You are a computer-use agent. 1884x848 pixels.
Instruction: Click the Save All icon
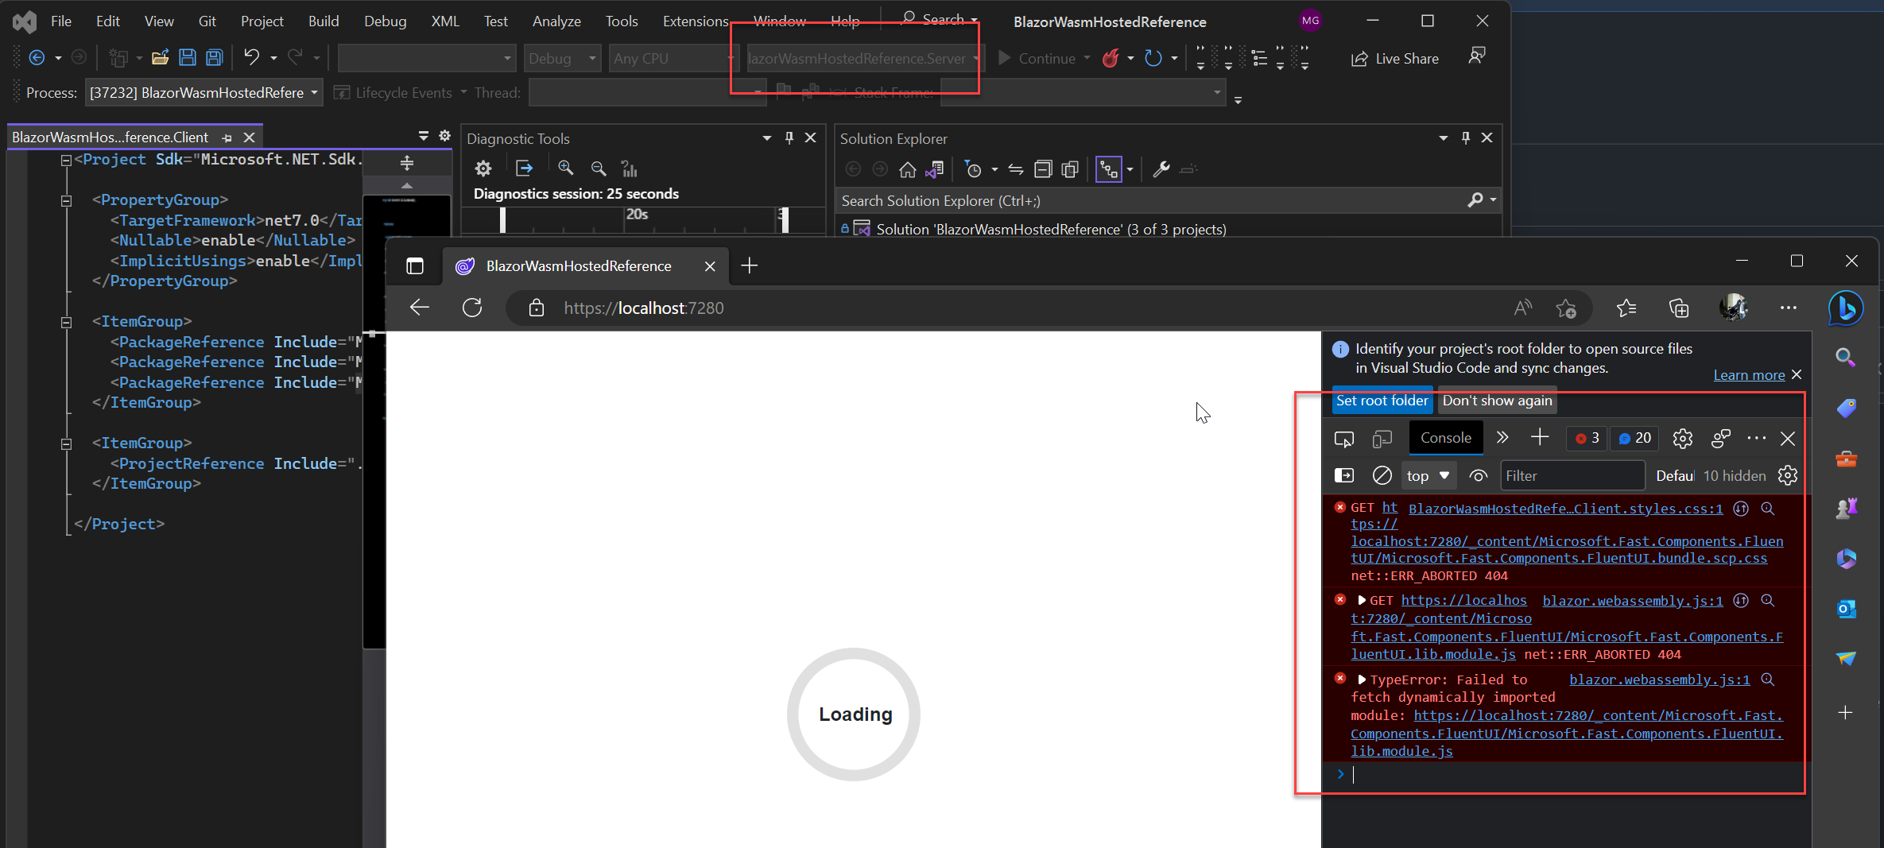[x=213, y=56]
